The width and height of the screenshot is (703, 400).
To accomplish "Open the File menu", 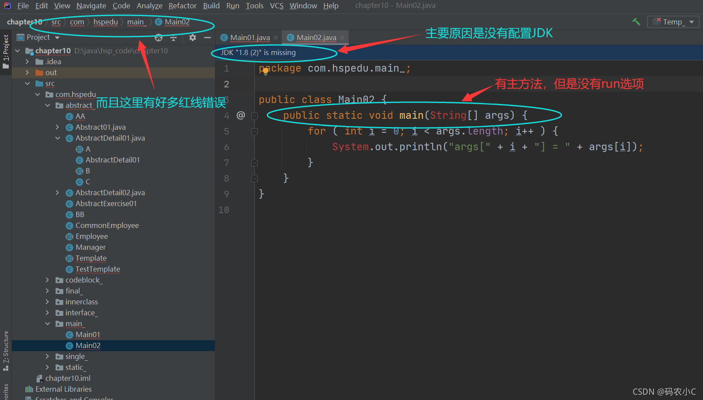I will tap(23, 6).
